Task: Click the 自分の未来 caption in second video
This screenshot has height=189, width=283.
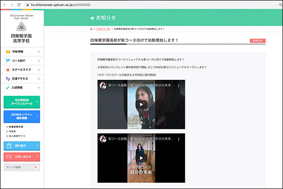Action: 141,172
